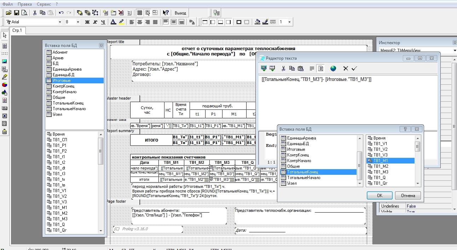Toggle the show grid button
Screen dimensions: 457x250
click(140, 13)
